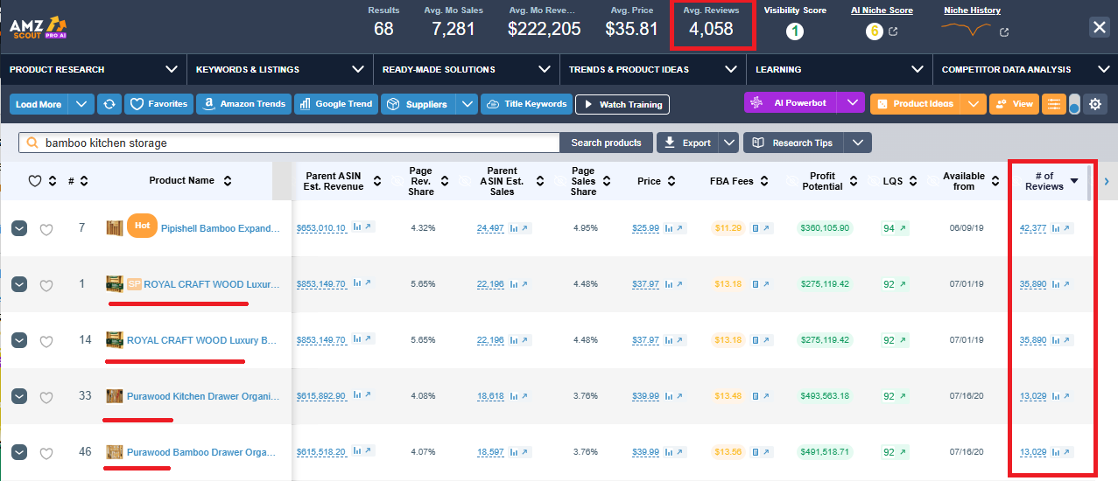
Task: Click the View button
Action: click(x=1014, y=104)
